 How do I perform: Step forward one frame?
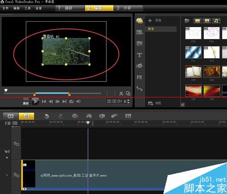coord(58,102)
